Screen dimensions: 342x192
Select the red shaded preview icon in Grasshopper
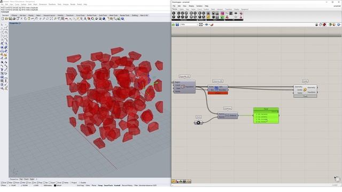click(x=324, y=25)
